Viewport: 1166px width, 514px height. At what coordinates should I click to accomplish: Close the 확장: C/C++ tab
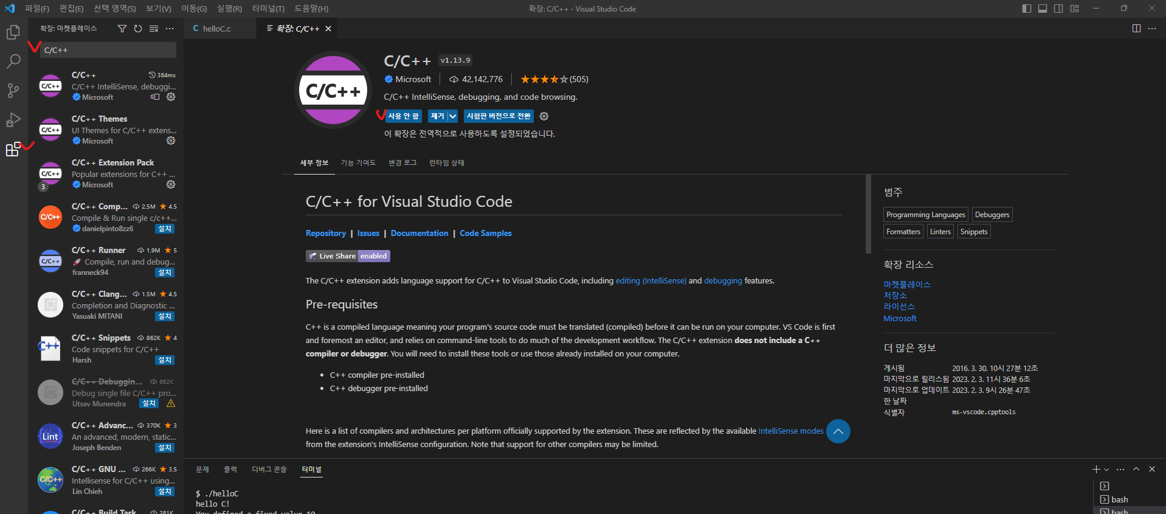tap(328, 29)
